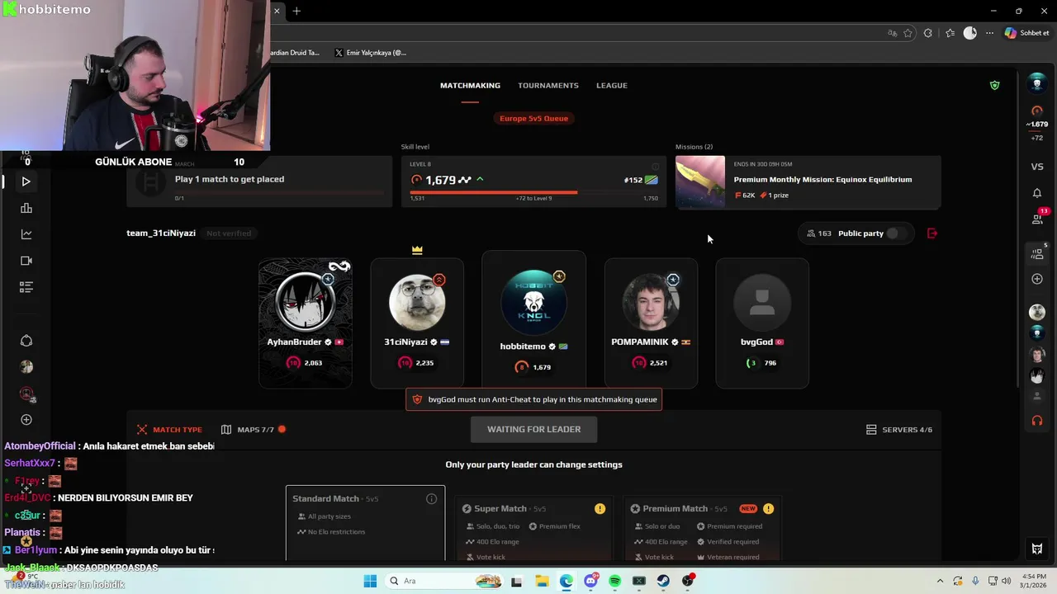1057x594 pixels.
Task: Toggle the Public party switch
Action: (x=895, y=233)
